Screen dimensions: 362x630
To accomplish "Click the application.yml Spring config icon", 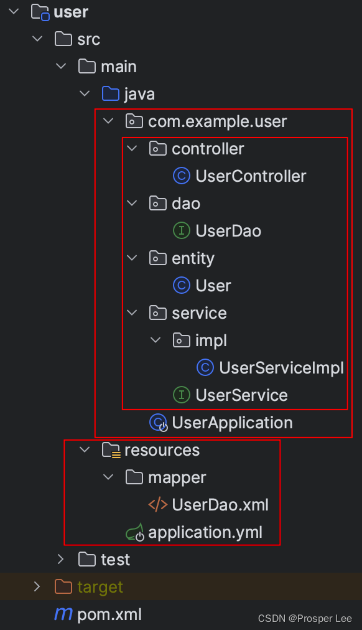I will [135, 532].
